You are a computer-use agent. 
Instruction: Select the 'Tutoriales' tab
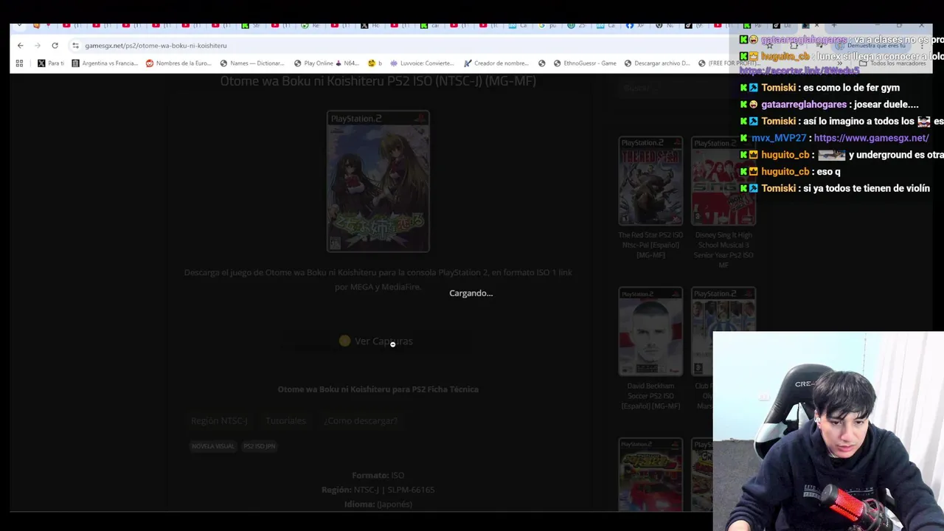(285, 420)
